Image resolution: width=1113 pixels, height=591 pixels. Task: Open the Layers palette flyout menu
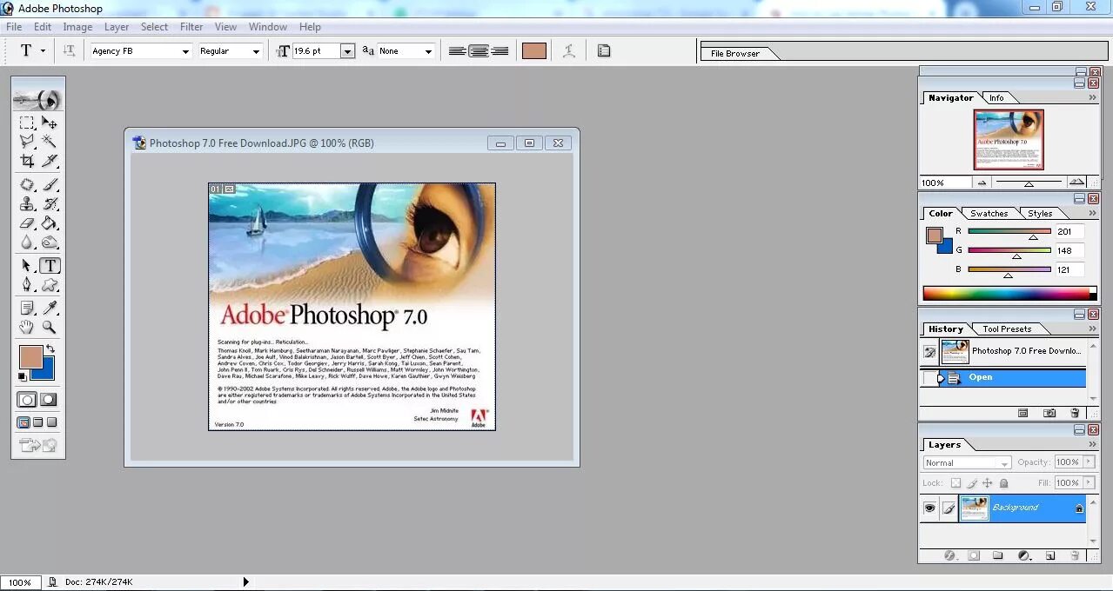pos(1092,444)
